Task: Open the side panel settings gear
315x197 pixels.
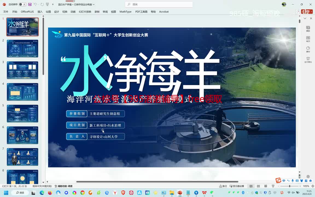Action: [x=308, y=176]
